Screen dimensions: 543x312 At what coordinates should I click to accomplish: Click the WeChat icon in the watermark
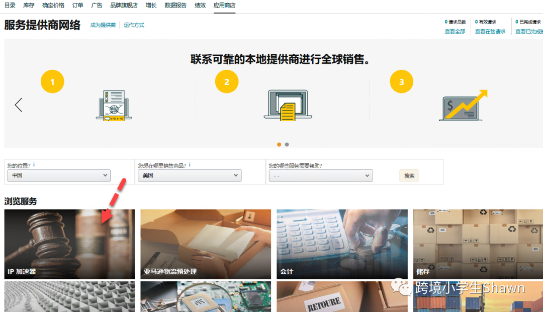401,288
